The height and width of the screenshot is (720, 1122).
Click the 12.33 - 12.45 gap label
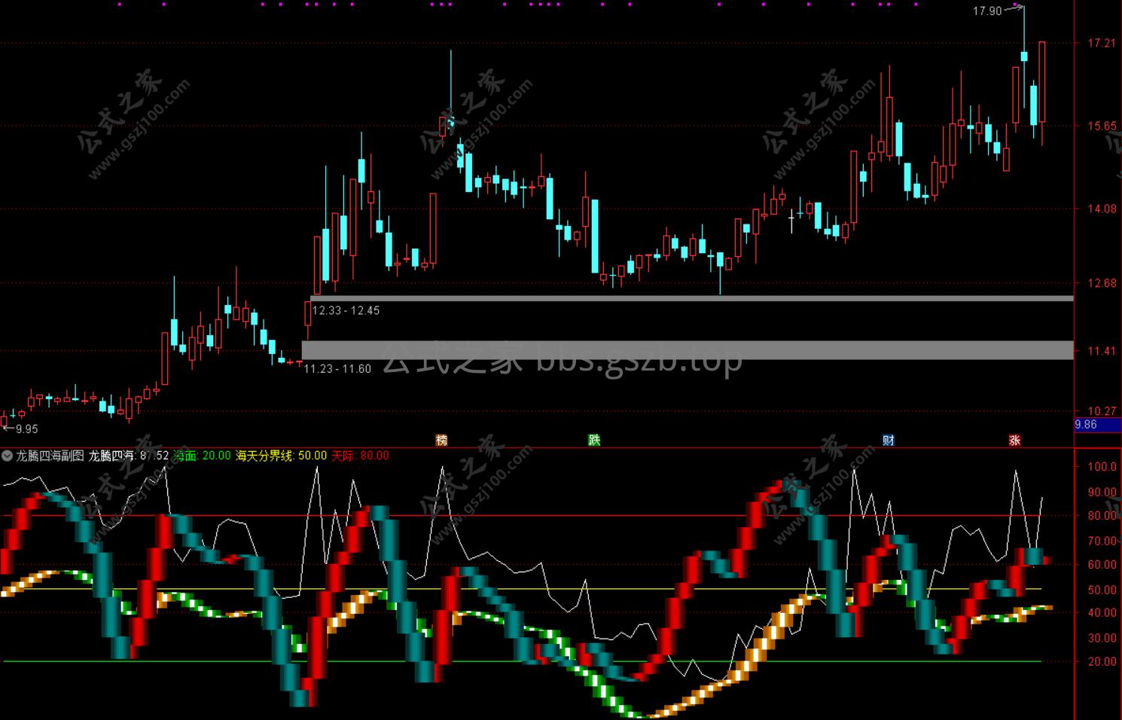346,310
